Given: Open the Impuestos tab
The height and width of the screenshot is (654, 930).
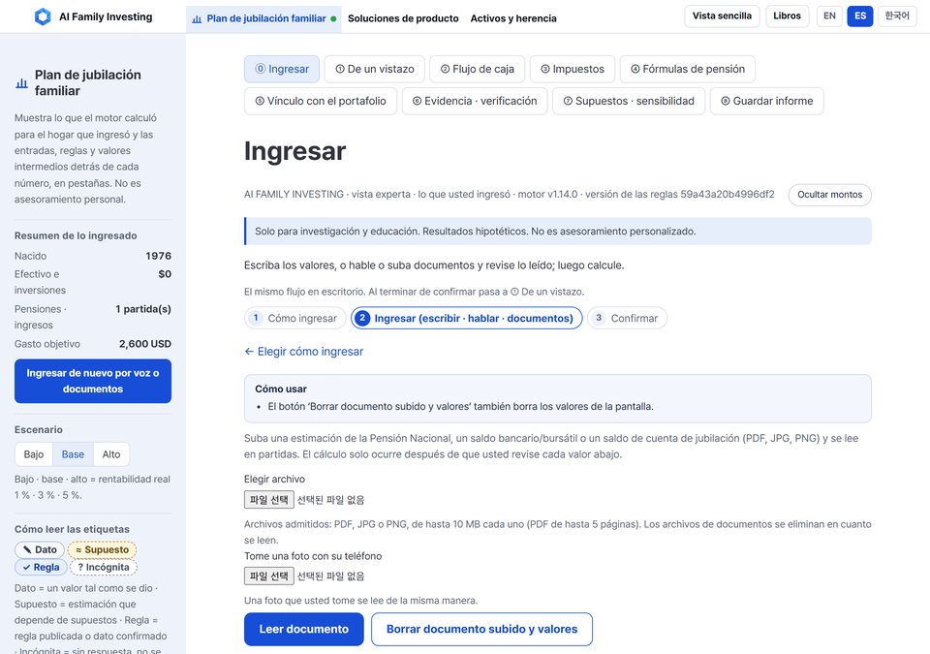Looking at the screenshot, I should pos(573,69).
